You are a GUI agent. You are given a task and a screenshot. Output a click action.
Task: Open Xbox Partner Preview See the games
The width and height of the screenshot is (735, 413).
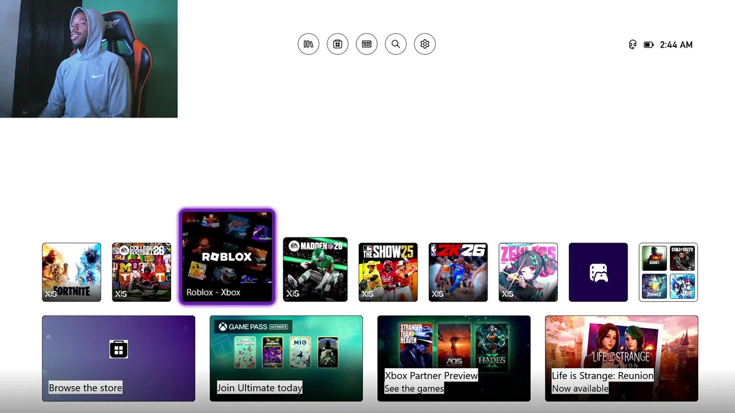(x=454, y=359)
